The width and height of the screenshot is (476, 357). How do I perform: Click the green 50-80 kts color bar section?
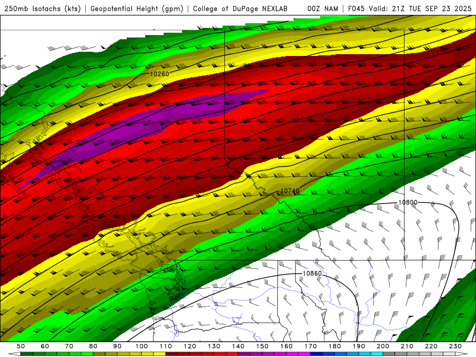[57, 354]
